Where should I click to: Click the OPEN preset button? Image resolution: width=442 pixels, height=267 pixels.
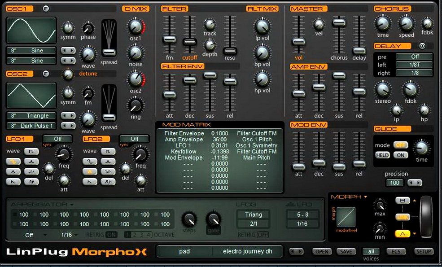pos(322,251)
